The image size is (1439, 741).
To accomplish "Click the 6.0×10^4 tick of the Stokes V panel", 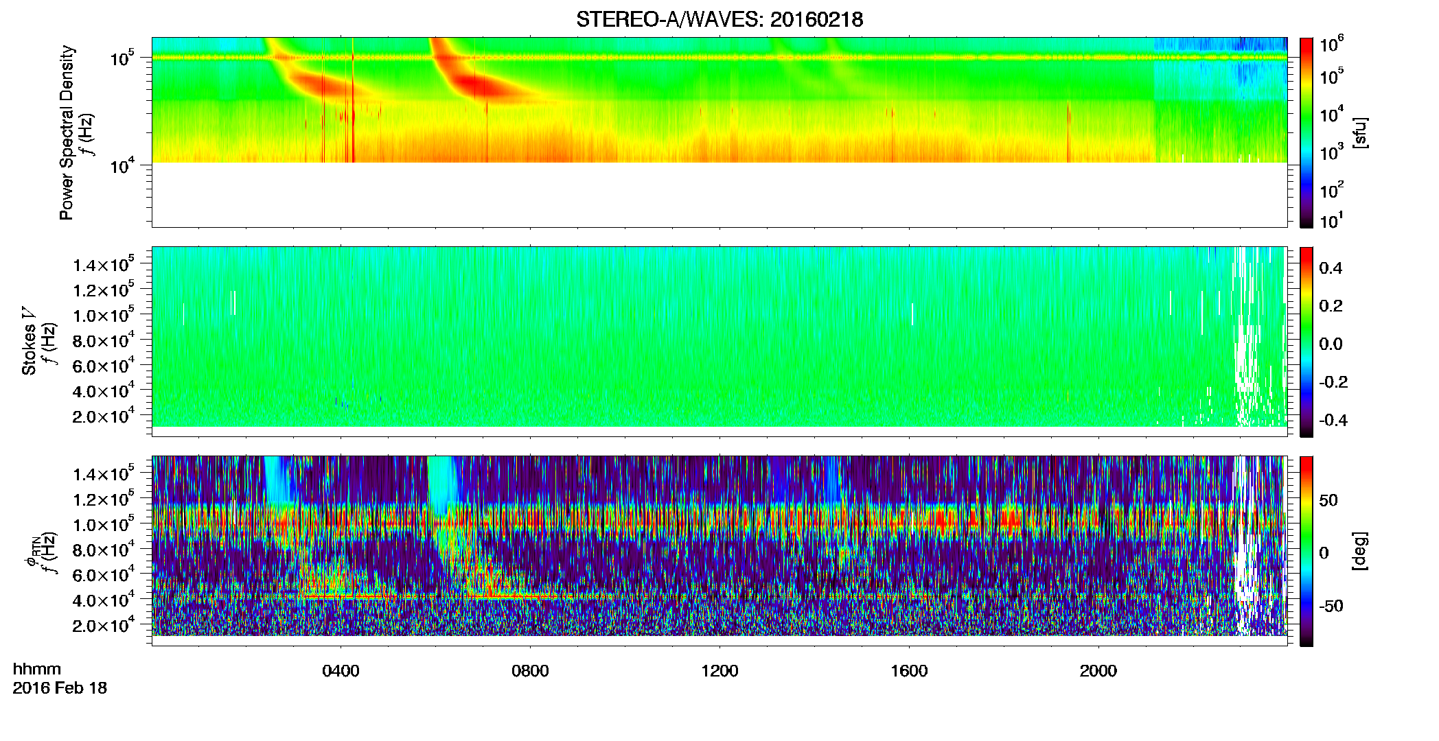I will click(x=104, y=366).
